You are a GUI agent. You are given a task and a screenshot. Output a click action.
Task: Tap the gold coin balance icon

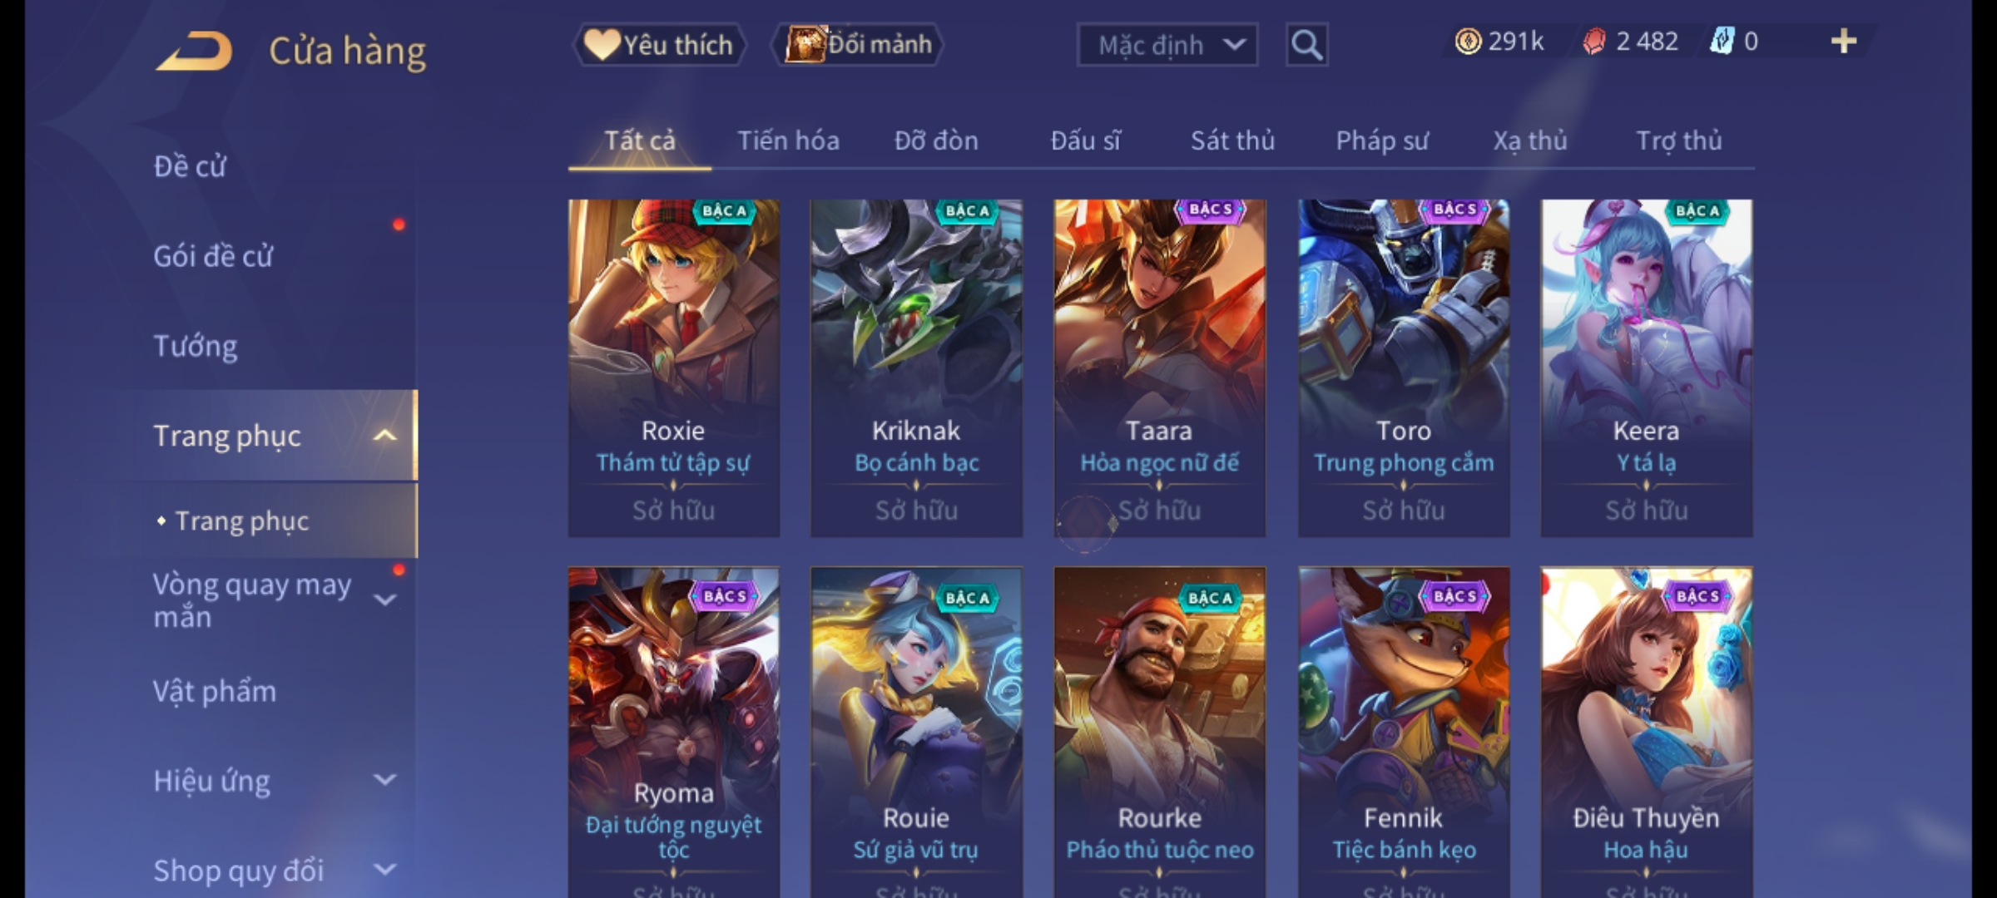1468,42
